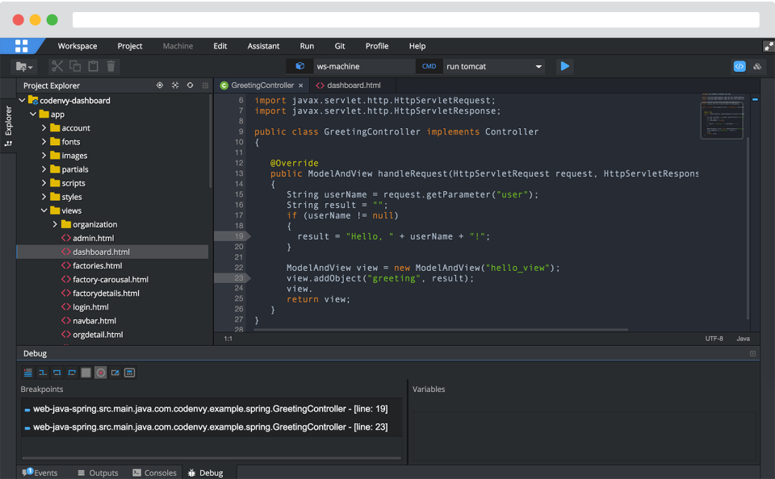Open the run tomcat command dropdown
Viewport: 775px width, 479px height.
[538, 66]
